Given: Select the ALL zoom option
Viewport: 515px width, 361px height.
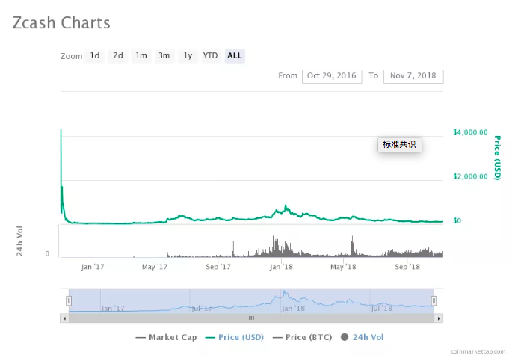Looking at the screenshot, I should (235, 55).
